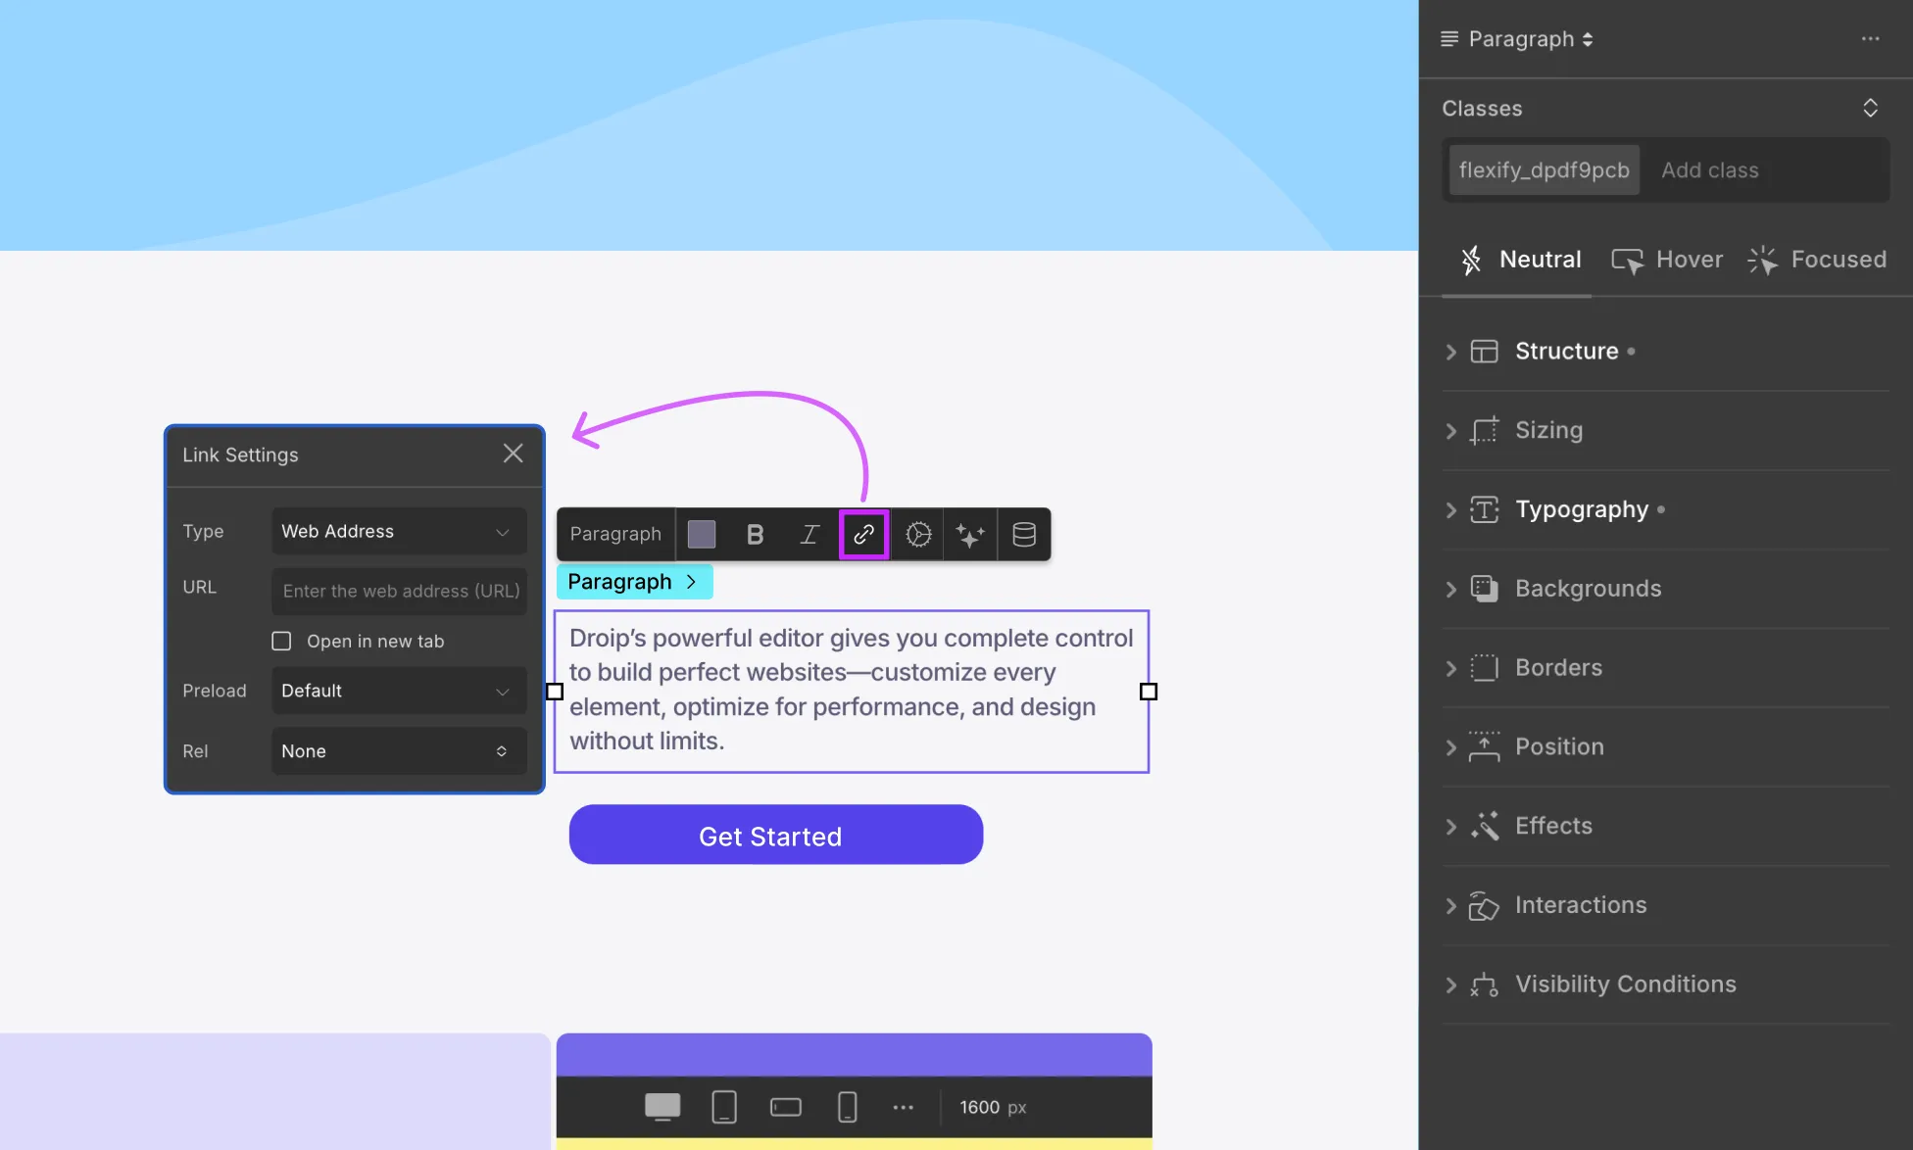The image size is (1913, 1150).
Task: Click the Visibility Conditions label
Action: click(x=1625, y=984)
